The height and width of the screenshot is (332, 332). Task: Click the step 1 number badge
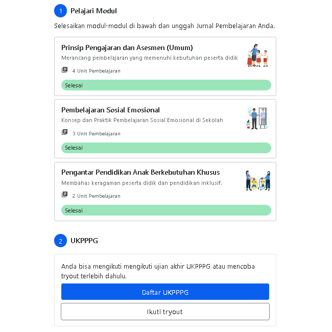click(x=60, y=11)
